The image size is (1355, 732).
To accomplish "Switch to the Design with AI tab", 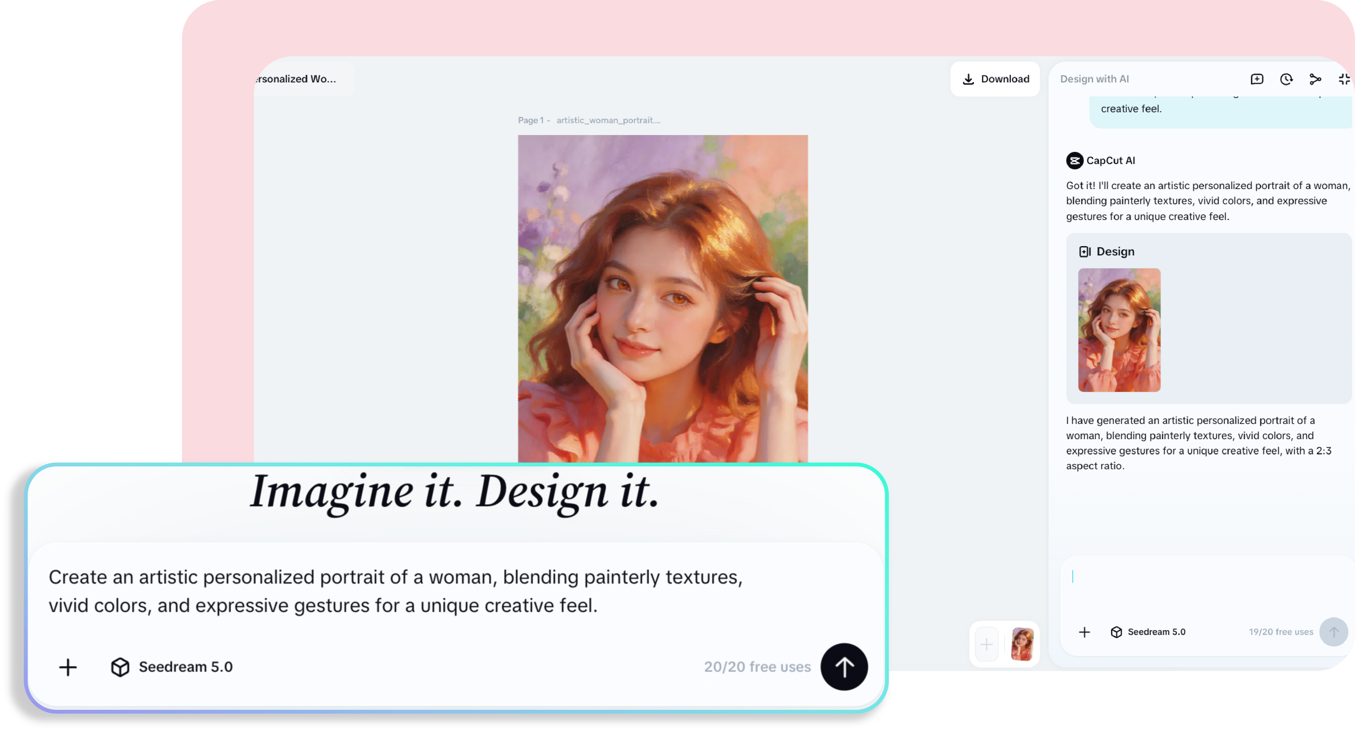I will coord(1094,79).
